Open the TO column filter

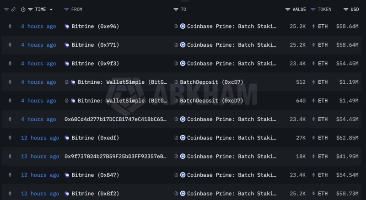(x=176, y=10)
